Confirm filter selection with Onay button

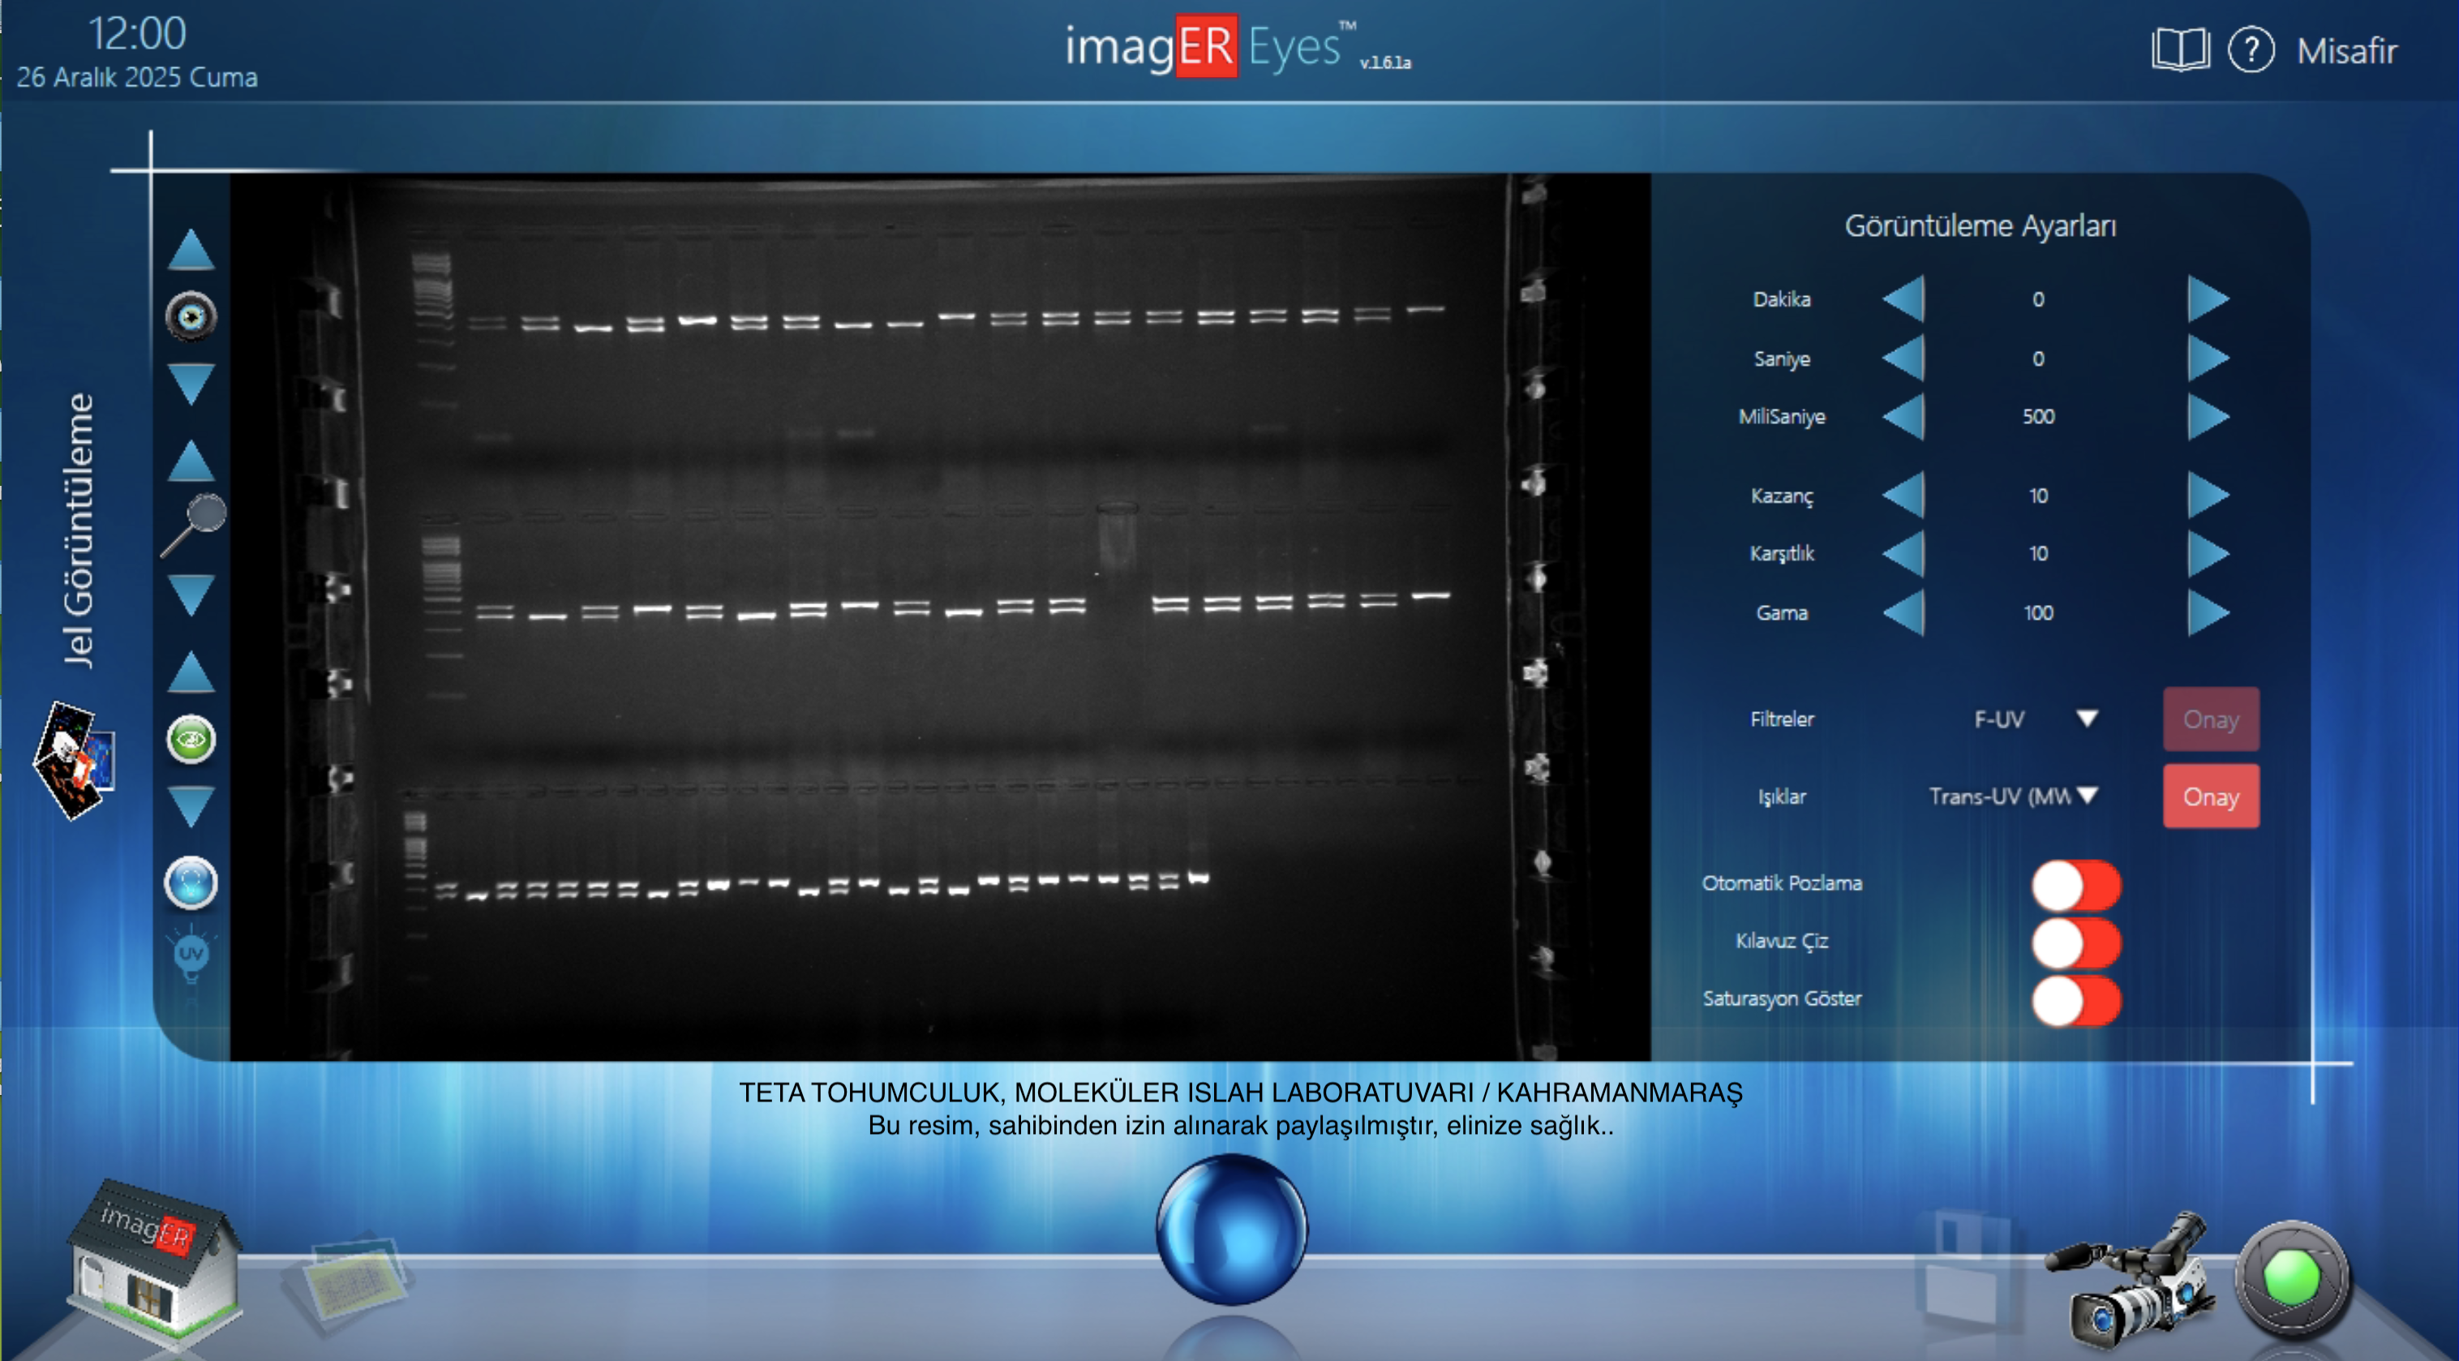pos(2212,720)
